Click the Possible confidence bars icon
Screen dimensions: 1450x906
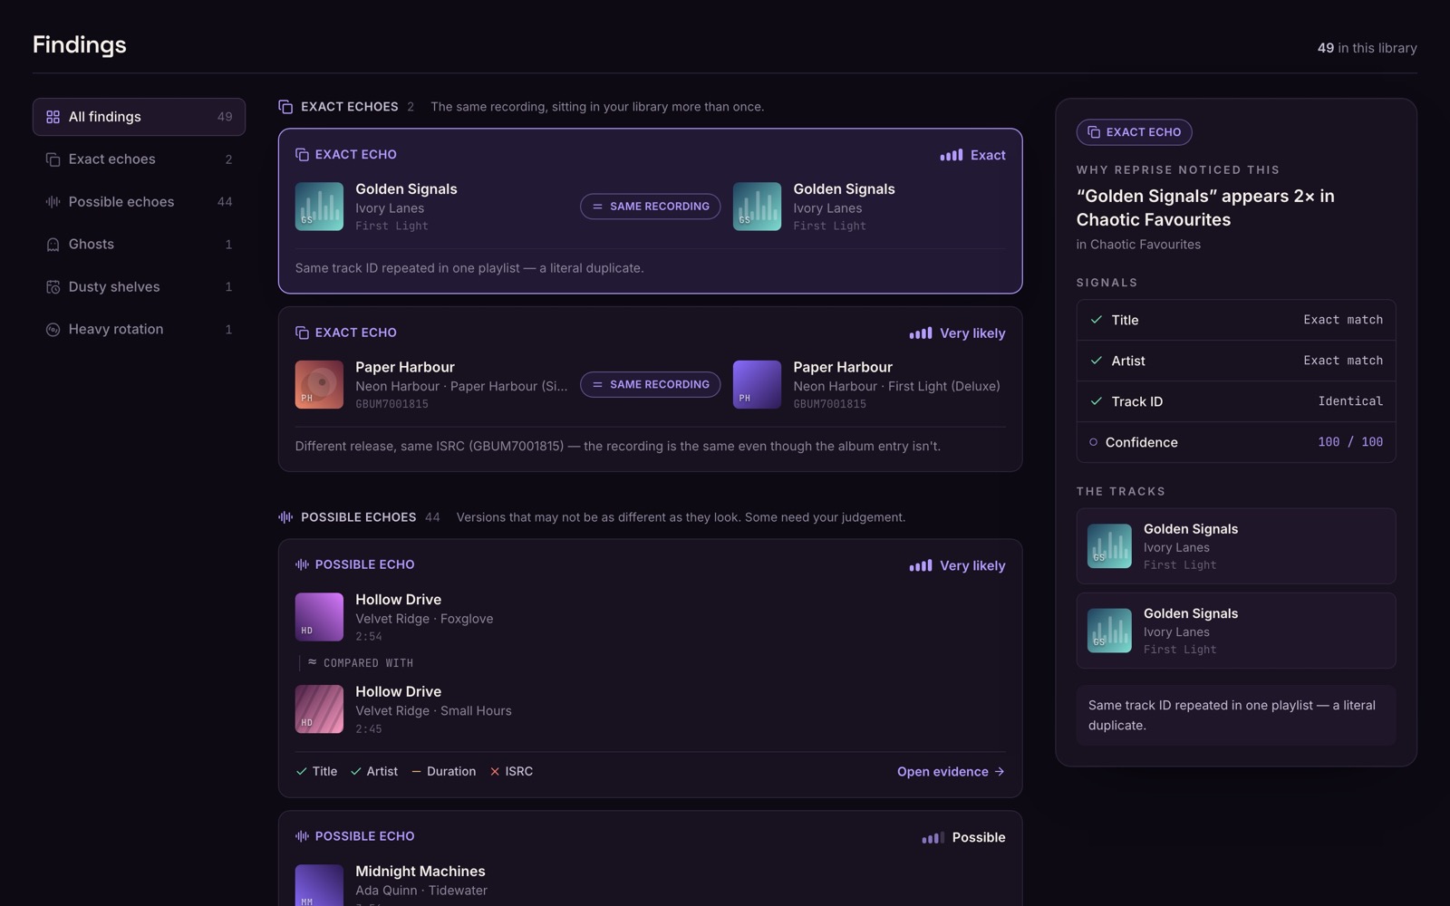(933, 837)
